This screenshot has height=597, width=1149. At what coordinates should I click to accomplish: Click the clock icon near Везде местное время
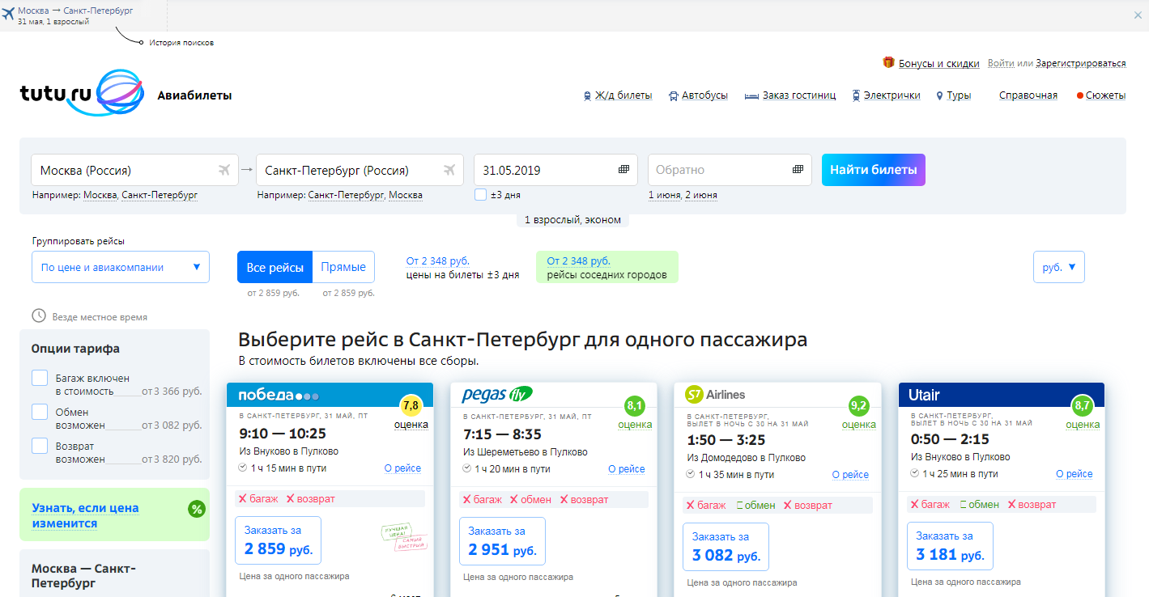click(x=38, y=315)
